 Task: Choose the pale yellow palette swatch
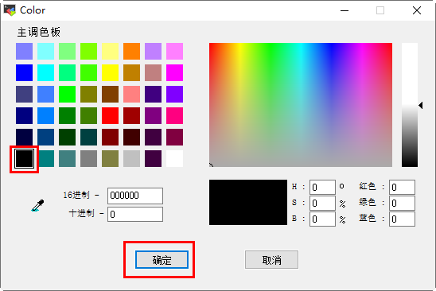(110, 51)
